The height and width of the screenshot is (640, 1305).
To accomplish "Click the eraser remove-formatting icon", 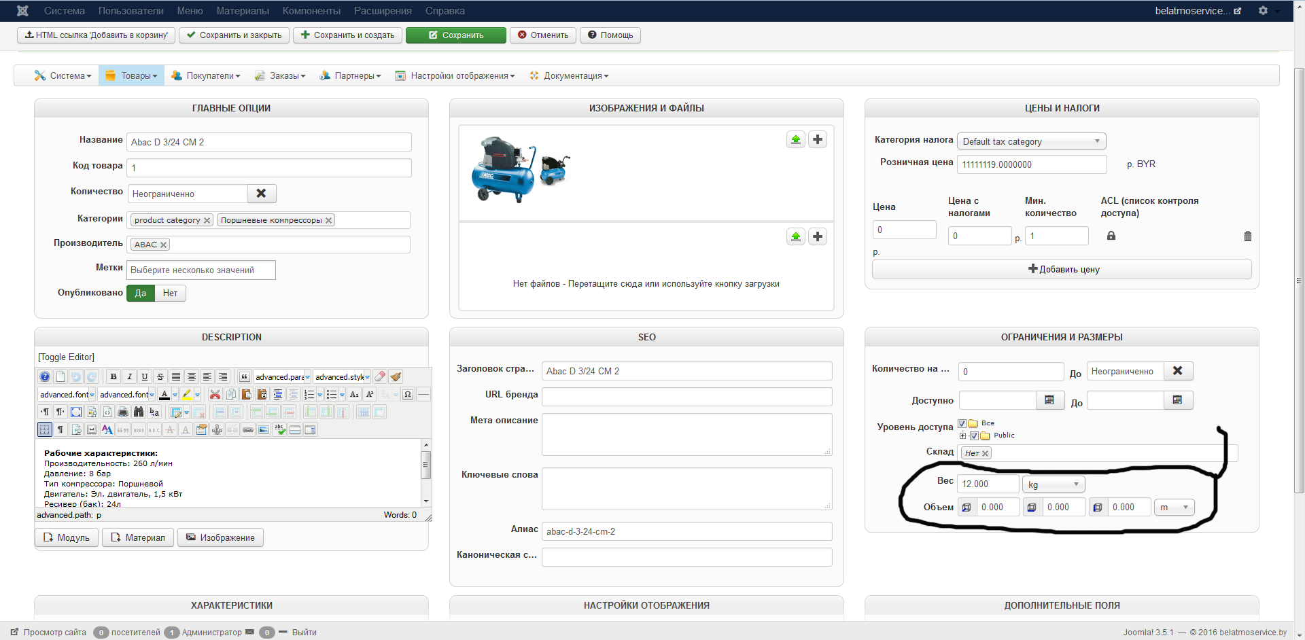I will (x=380, y=377).
